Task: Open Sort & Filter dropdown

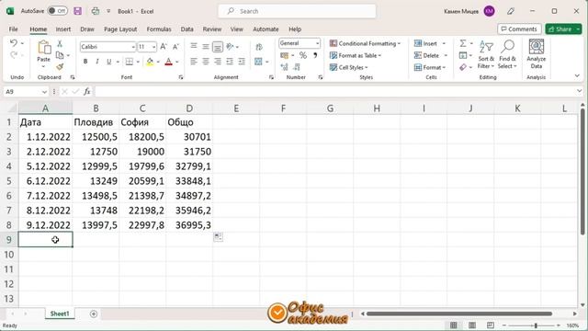Action: [x=486, y=55]
